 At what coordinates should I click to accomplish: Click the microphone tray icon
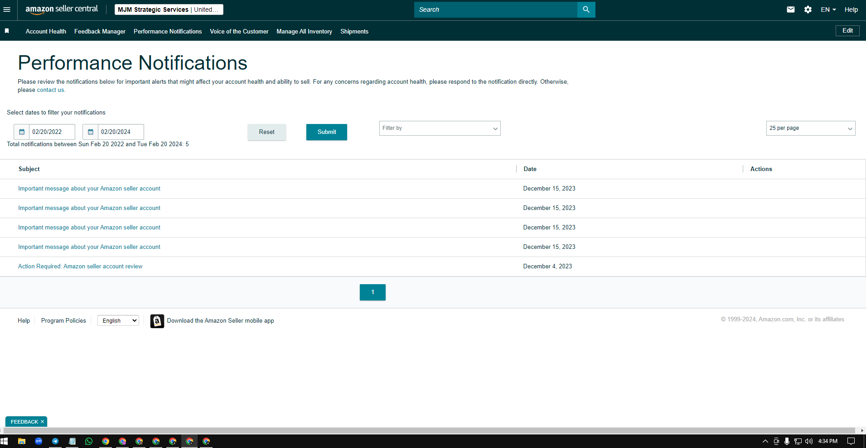787,441
